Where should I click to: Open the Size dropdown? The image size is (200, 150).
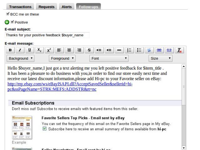pos(160,58)
